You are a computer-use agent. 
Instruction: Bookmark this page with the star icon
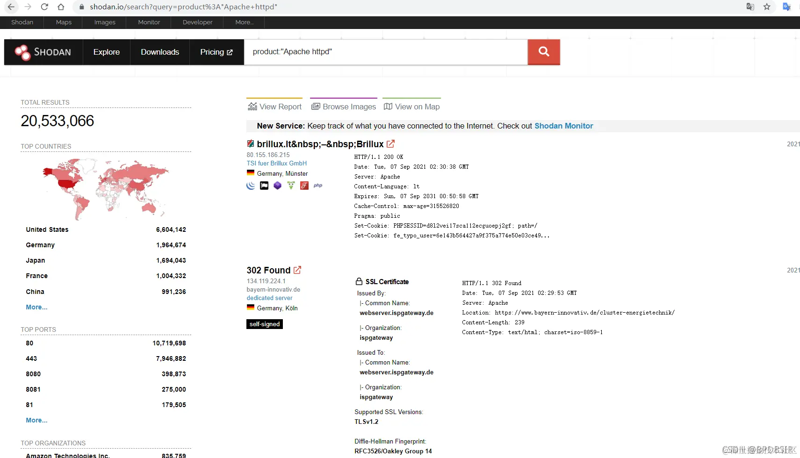(x=767, y=7)
